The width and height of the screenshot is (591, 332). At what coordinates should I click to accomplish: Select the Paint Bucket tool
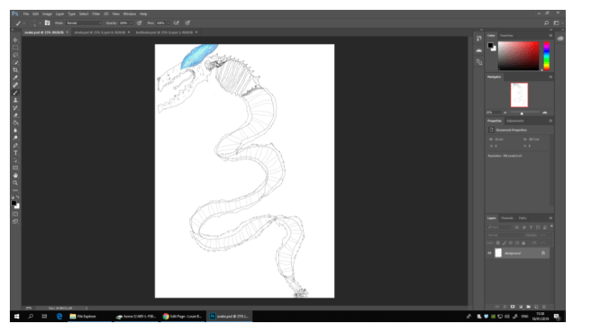pyautogui.click(x=15, y=122)
